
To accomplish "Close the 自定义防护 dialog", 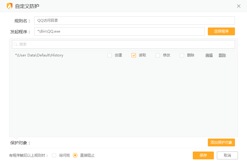I will click(239, 6).
